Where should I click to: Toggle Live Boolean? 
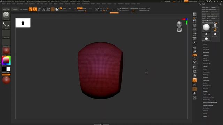23,9
